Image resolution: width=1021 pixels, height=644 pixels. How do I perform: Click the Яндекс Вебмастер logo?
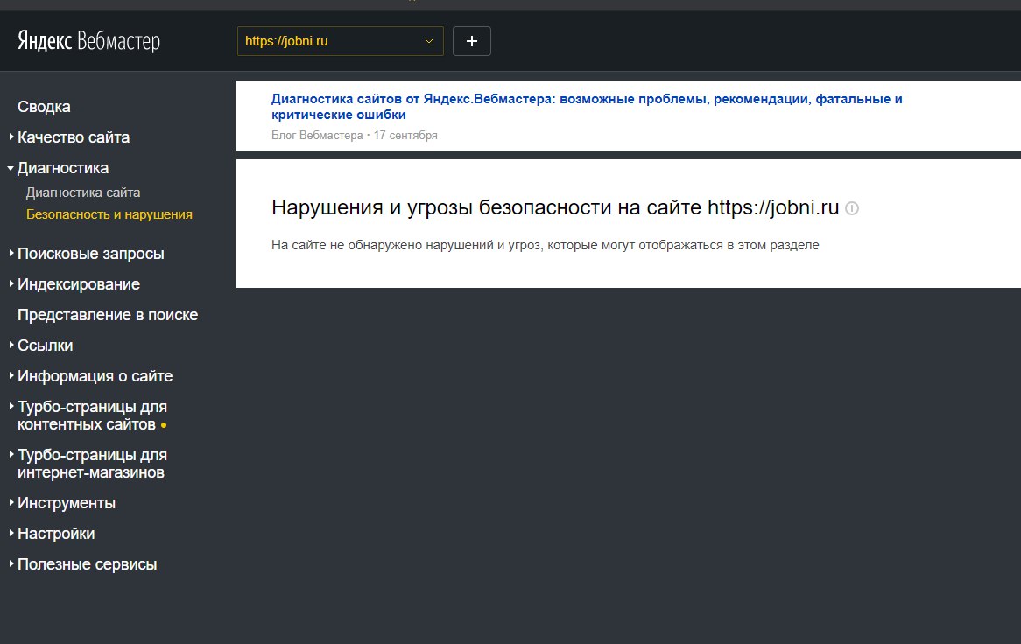pos(88,41)
